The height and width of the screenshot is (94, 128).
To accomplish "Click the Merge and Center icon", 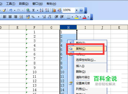I will 21,17.
